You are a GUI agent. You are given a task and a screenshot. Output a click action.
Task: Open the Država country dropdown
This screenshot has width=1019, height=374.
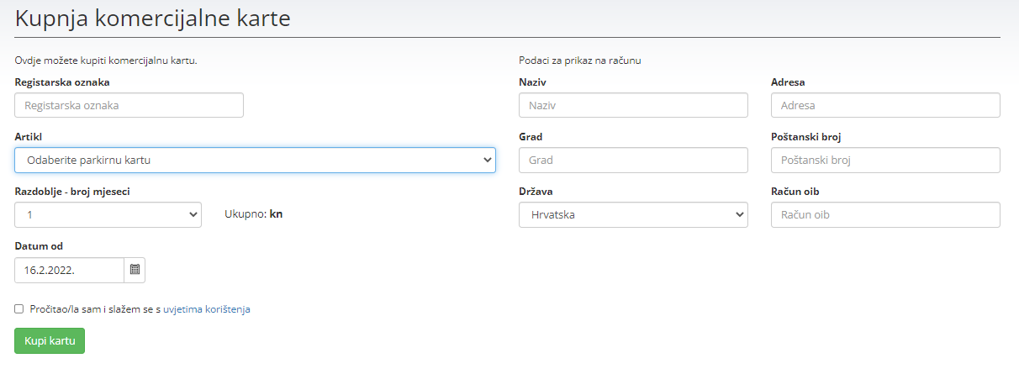[632, 215]
